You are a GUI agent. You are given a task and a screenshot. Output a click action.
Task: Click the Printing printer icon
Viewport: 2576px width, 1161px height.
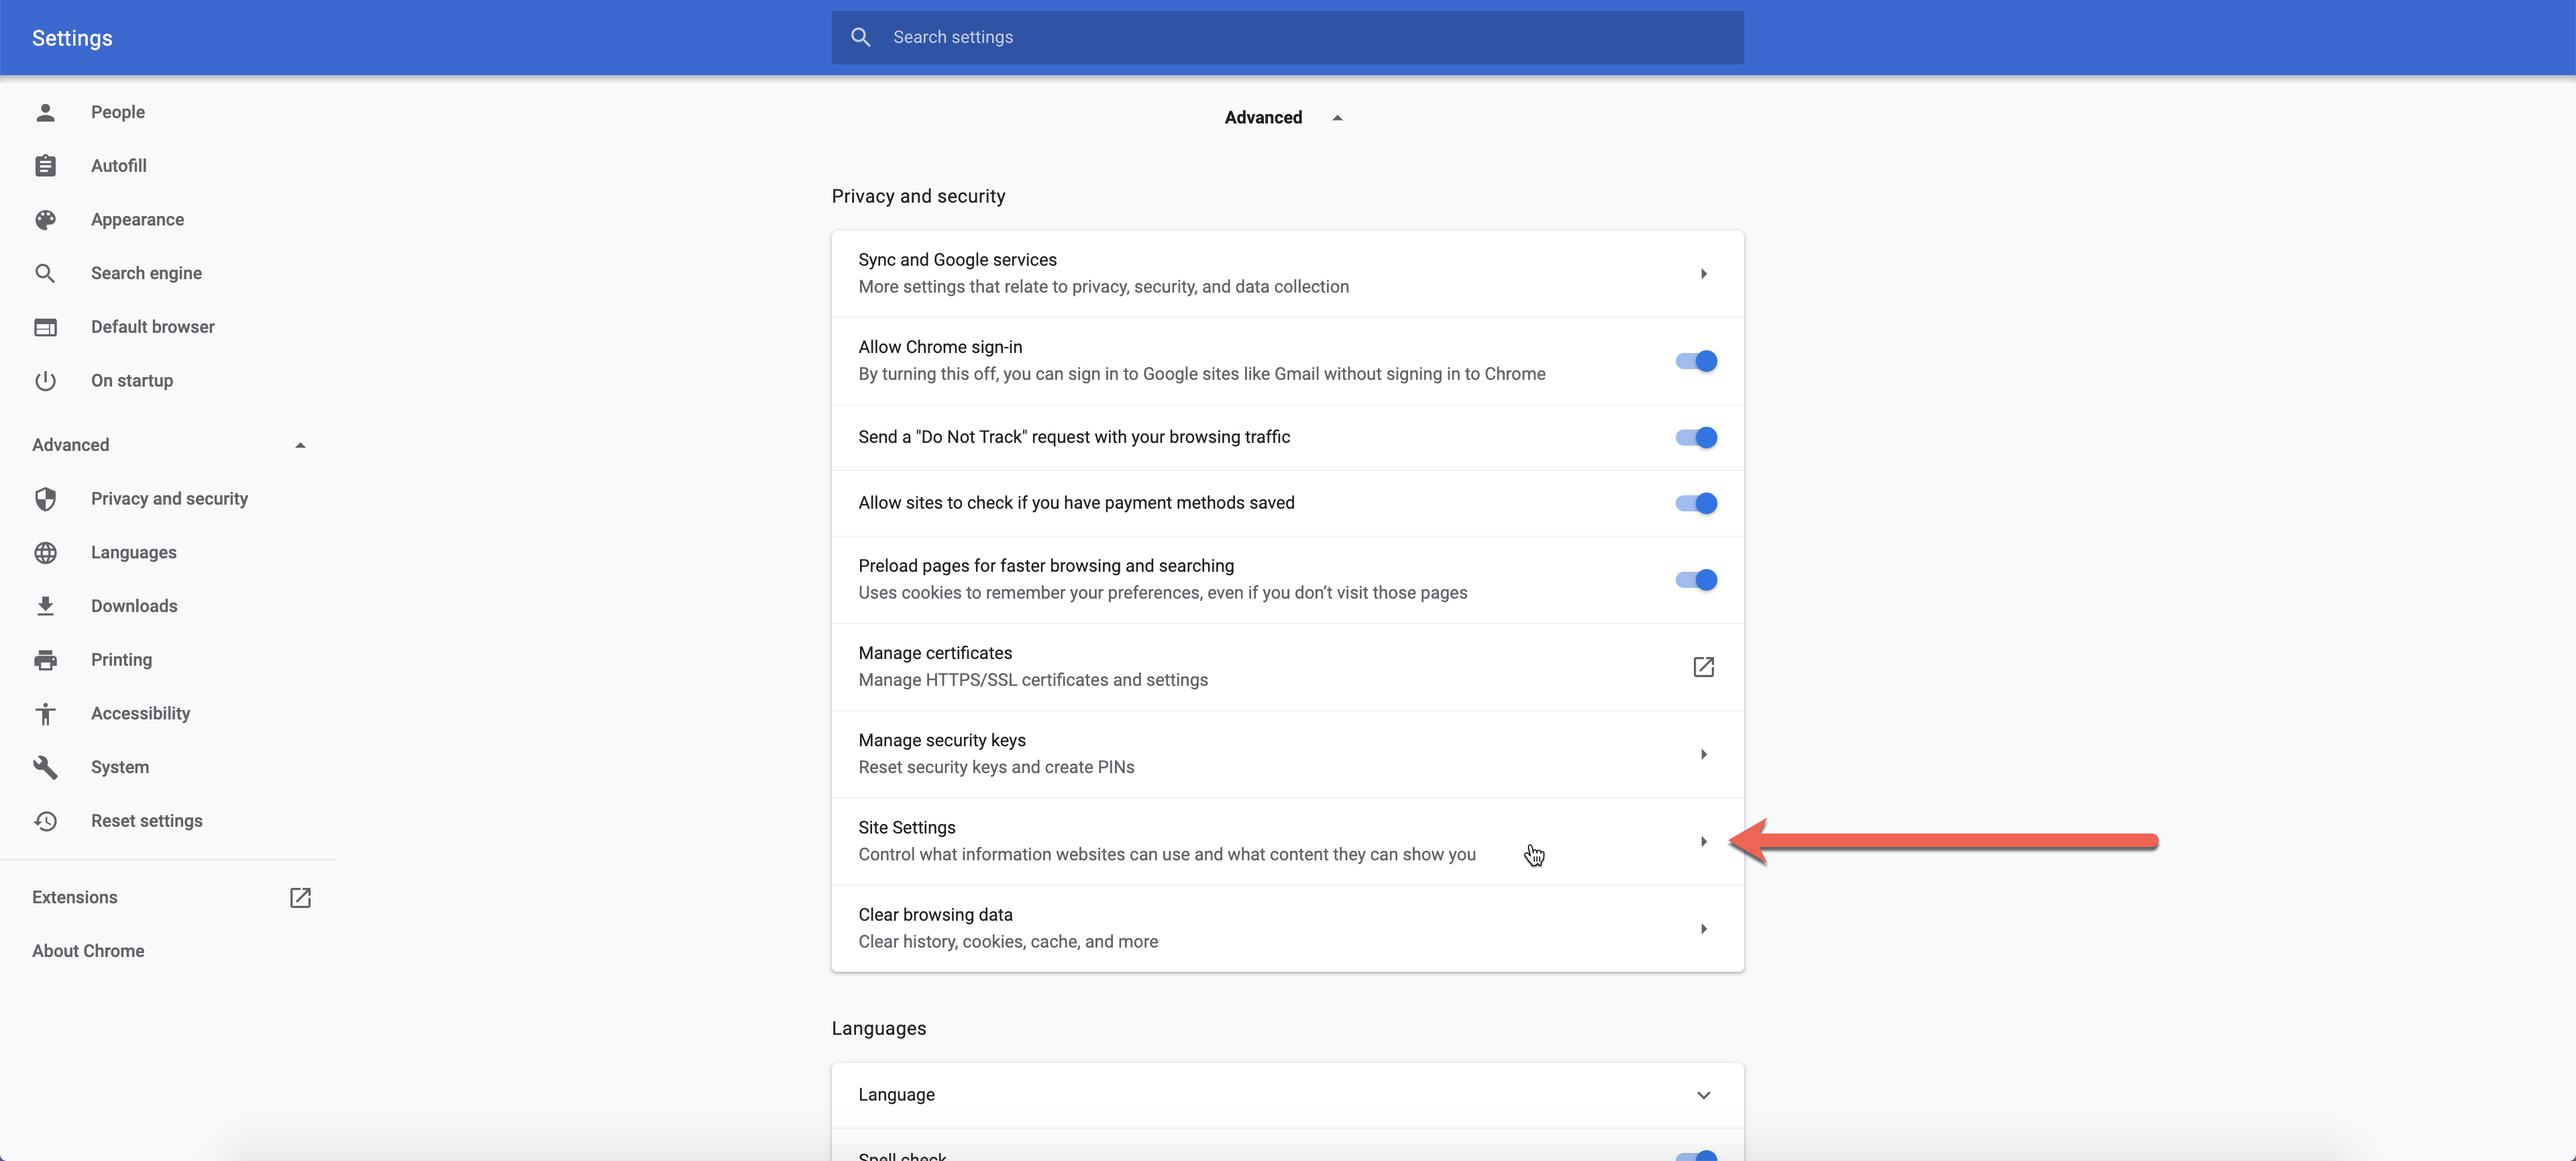point(45,660)
